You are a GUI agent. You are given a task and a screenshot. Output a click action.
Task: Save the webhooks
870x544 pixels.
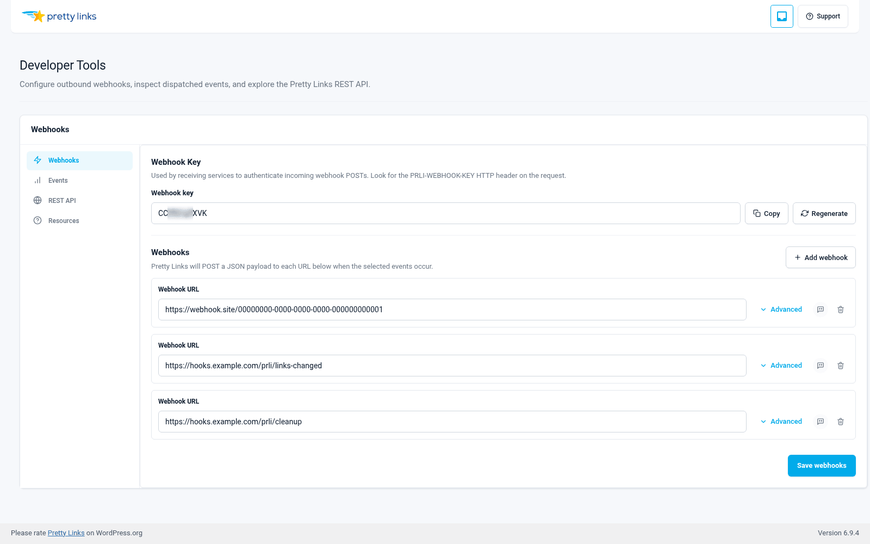click(x=822, y=466)
